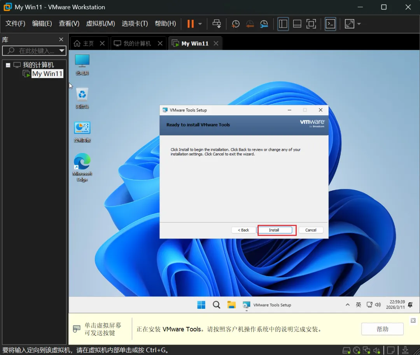Click VMware Tools Setup taskbar item
The width and height of the screenshot is (420, 355).
(x=267, y=305)
